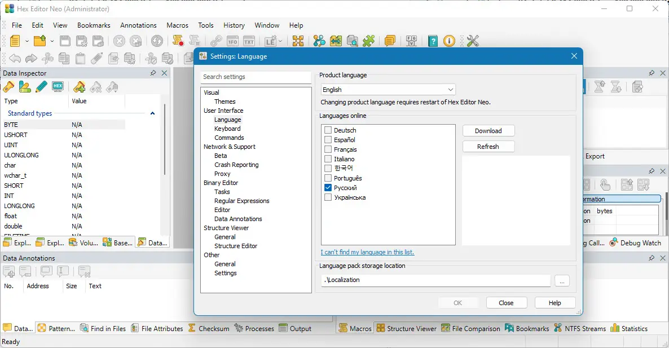Click the Paste clipboard icon
Viewport: 669px width, 348px height.
tap(80, 58)
